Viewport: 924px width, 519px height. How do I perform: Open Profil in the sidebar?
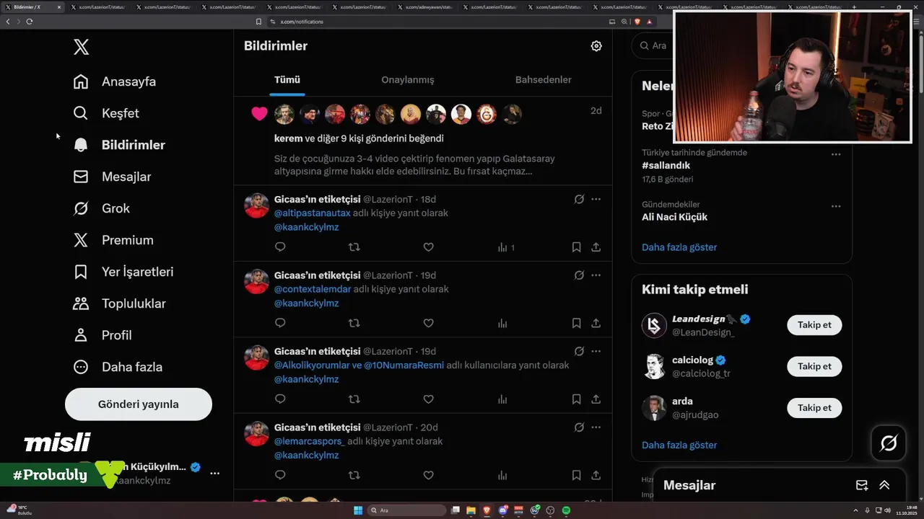coord(103,335)
